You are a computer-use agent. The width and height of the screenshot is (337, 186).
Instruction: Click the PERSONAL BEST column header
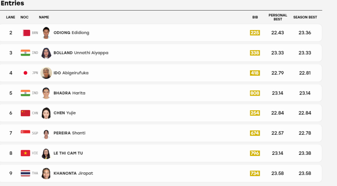278,17
